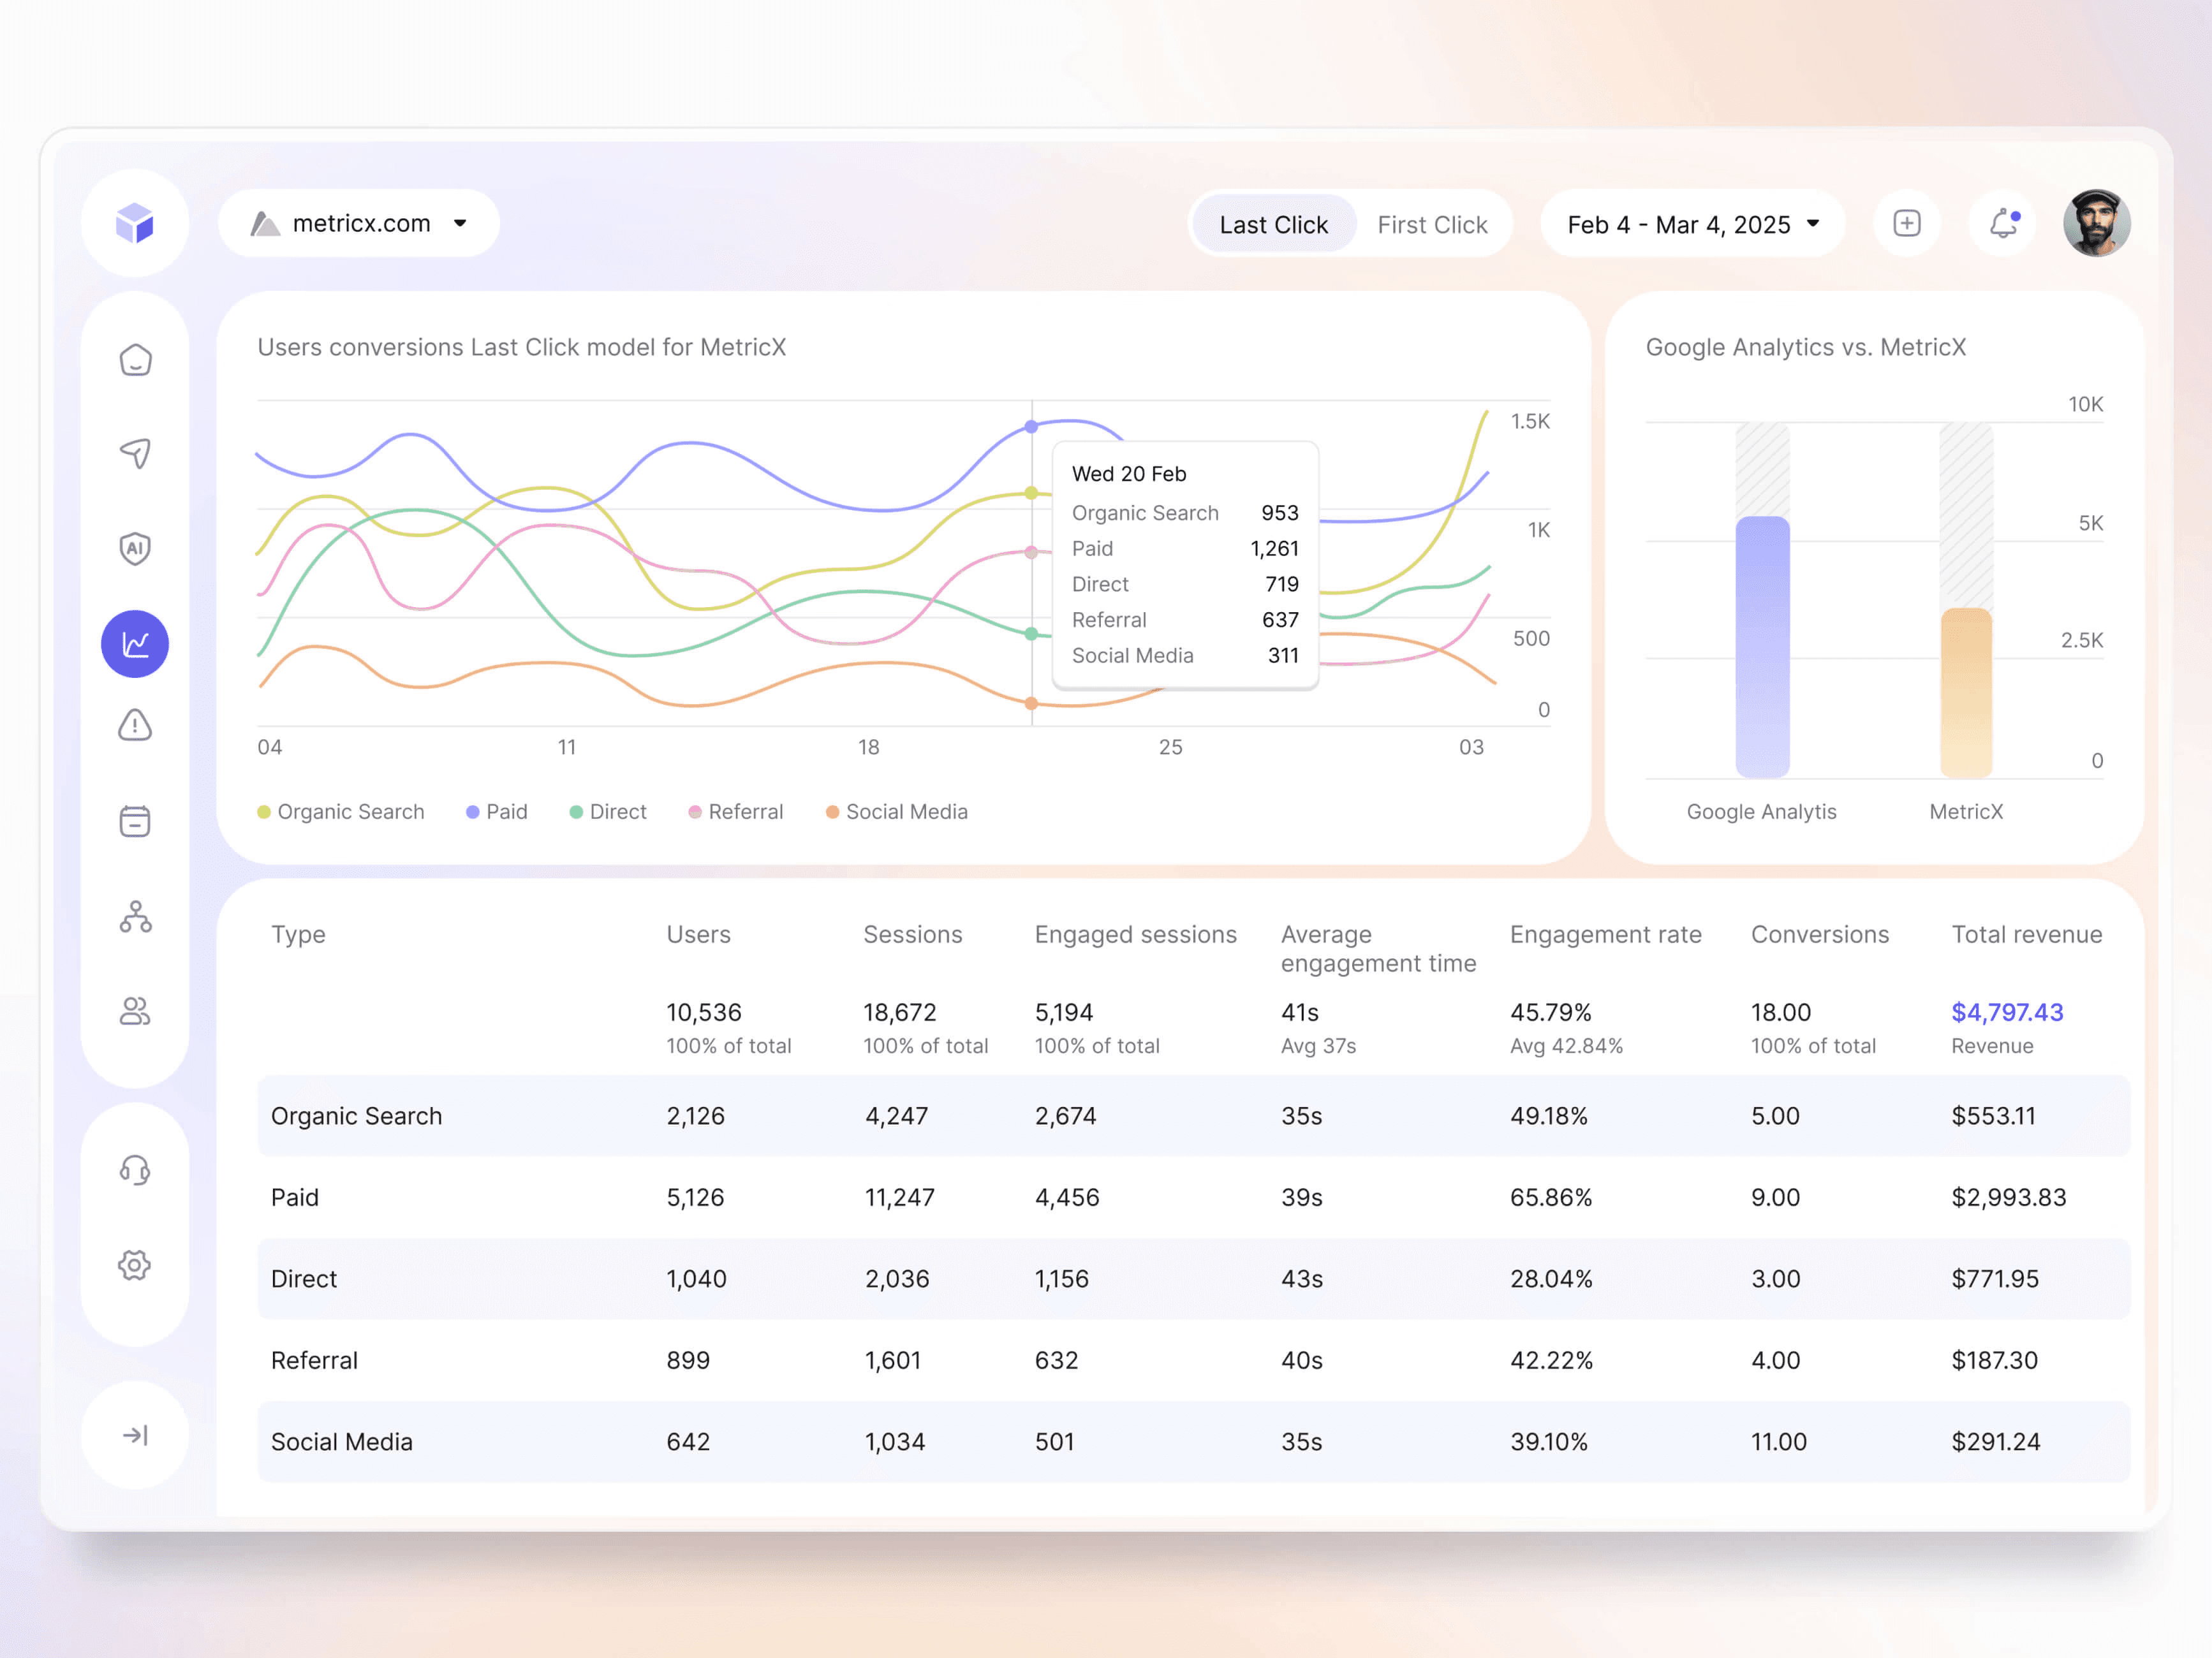Open settings gear in sidebar

(135, 1265)
